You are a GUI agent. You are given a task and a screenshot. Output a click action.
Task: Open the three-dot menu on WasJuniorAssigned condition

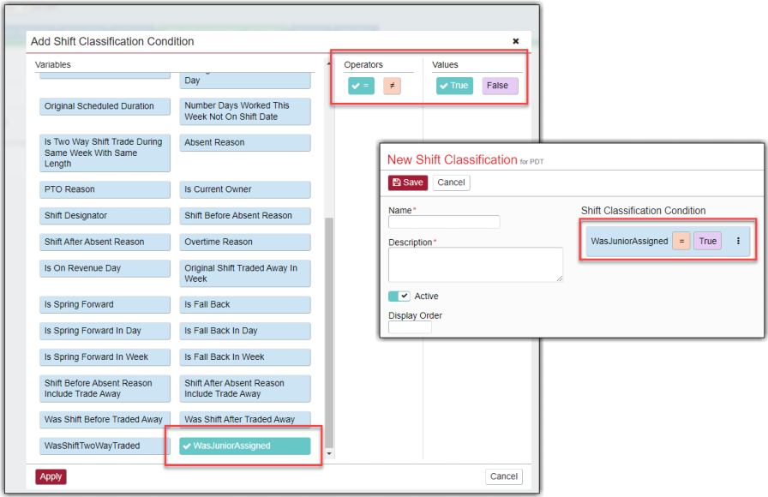tap(738, 242)
